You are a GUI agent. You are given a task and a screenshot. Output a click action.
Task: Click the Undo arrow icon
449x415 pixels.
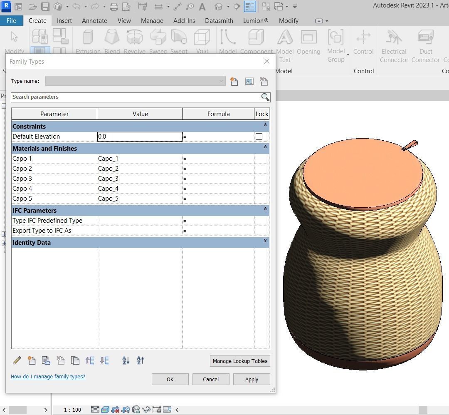(x=76, y=6)
